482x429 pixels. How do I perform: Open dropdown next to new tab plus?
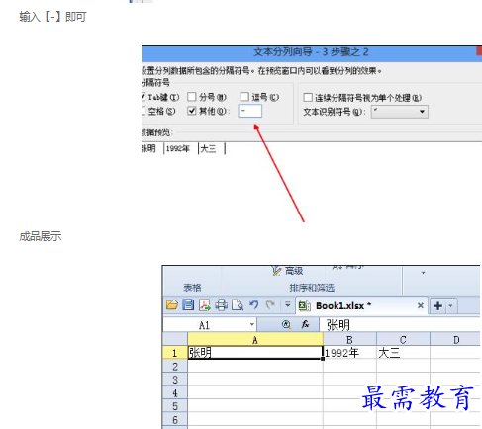450,306
